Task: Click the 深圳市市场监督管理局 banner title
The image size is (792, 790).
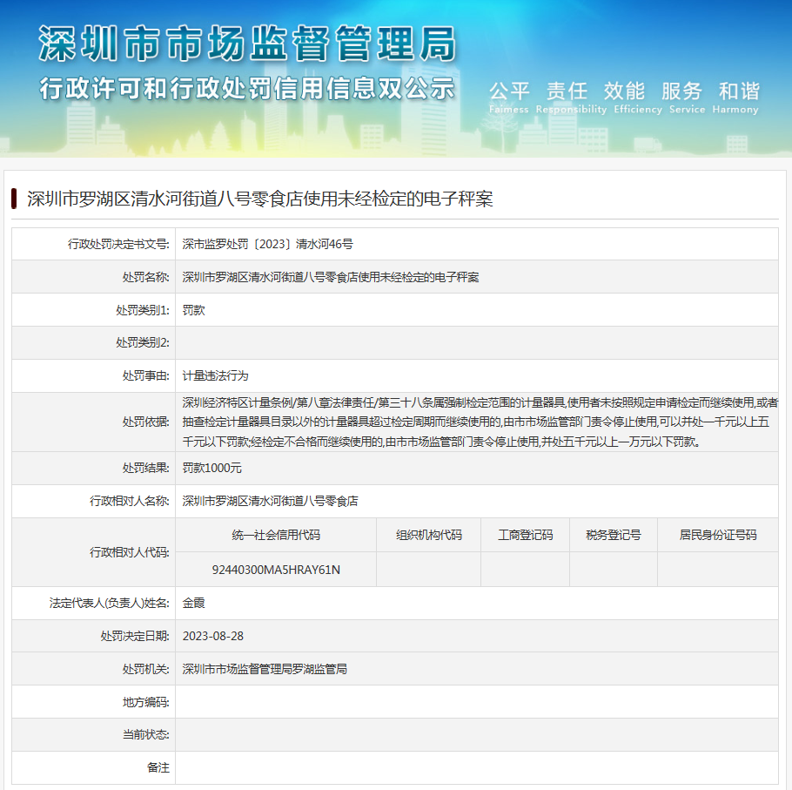Action: (247, 44)
